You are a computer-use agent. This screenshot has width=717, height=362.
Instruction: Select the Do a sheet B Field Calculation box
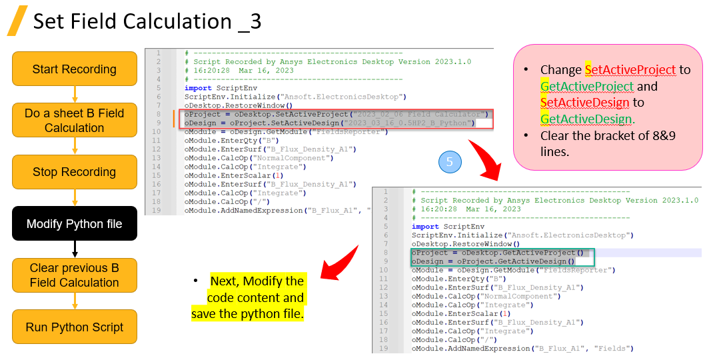pos(75,121)
